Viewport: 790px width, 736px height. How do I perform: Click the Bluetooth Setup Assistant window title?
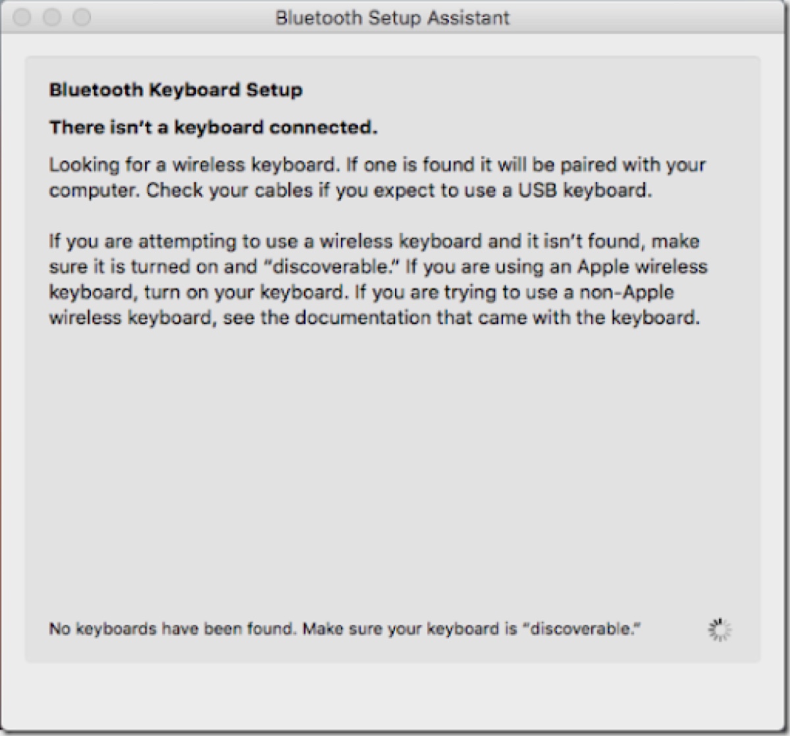click(392, 18)
